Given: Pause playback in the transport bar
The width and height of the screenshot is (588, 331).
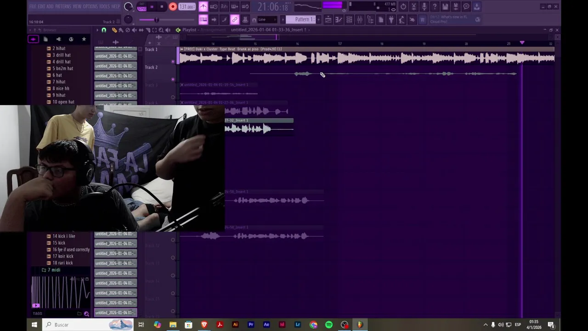Looking at the screenshot, I should point(152,6).
